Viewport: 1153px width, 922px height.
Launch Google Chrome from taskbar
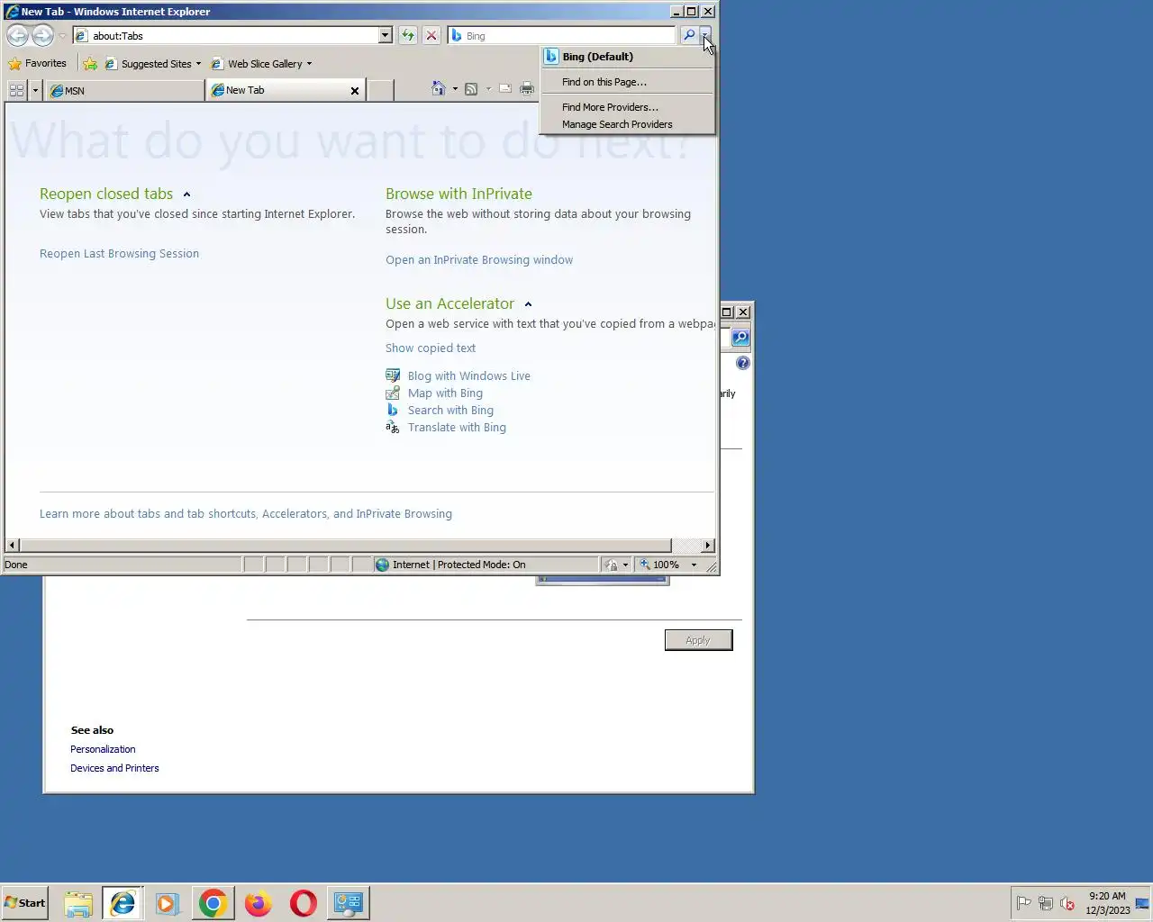click(213, 903)
